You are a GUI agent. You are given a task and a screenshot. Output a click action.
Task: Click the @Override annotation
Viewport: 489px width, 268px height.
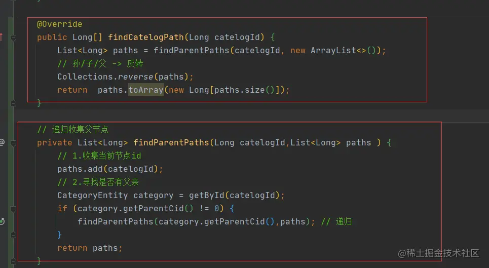click(60, 24)
